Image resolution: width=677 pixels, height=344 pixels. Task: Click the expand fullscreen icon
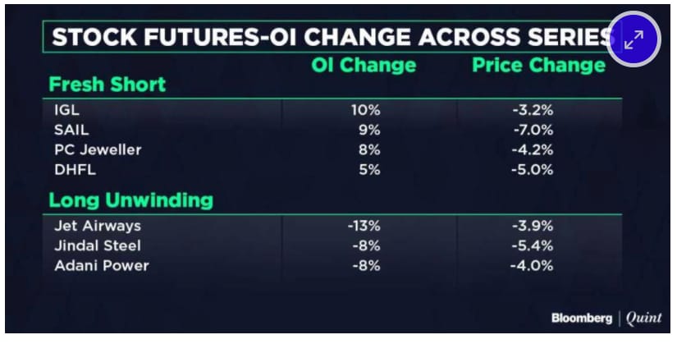coord(634,39)
